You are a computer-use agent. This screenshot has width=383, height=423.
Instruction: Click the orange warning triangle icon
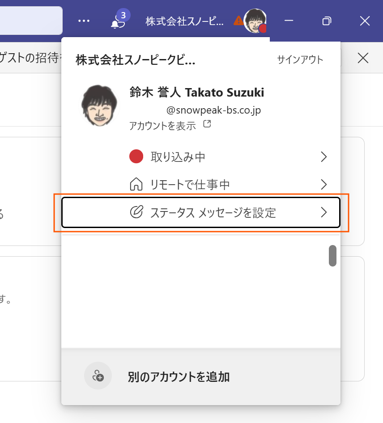tap(238, 21)
